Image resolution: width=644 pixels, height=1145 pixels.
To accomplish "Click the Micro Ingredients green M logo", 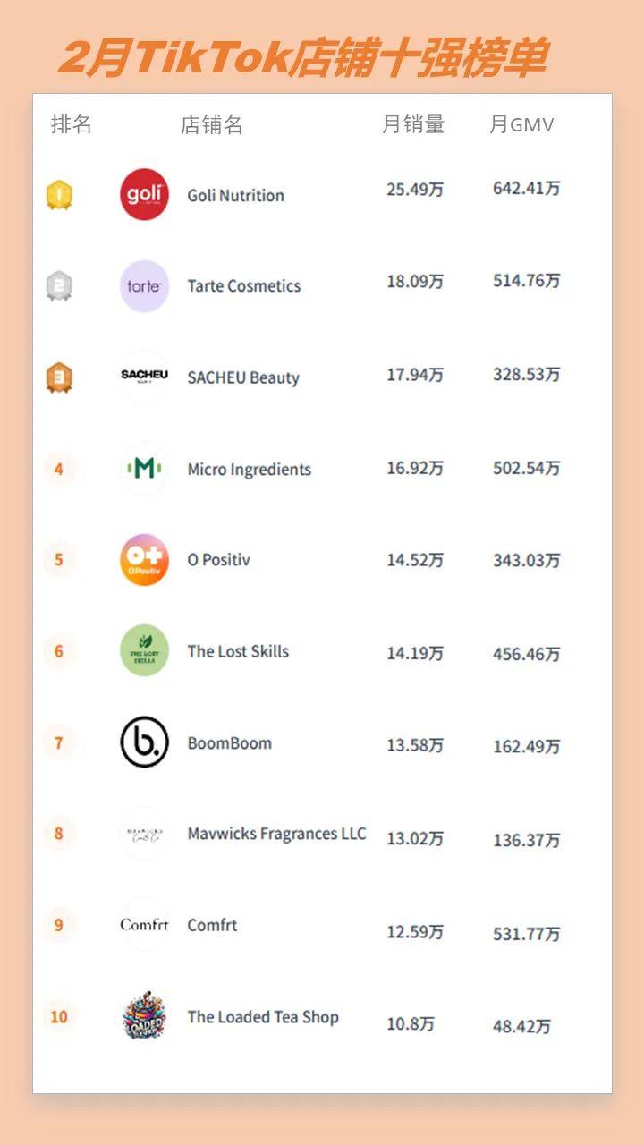I will pyautogui.click(x=144, y=468).
